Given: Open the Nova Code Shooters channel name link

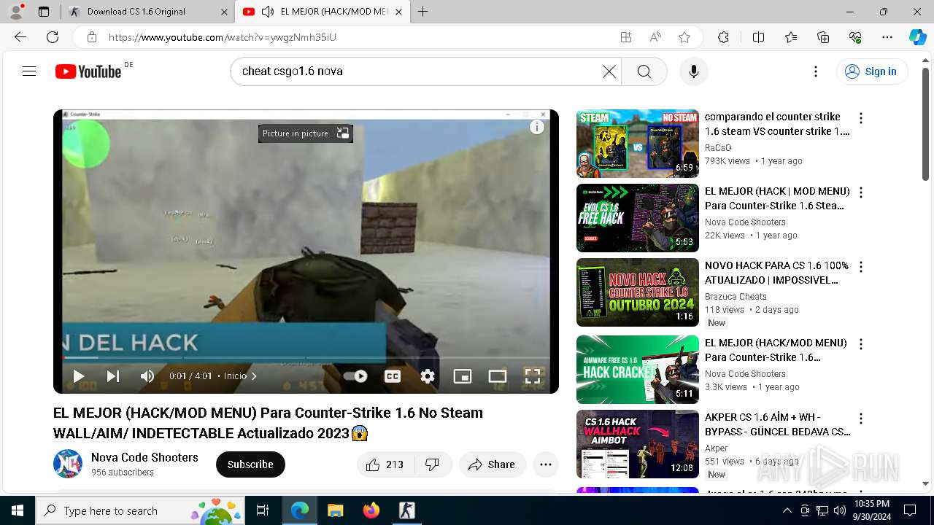Looking at the screenshot, I should point(144,457).
